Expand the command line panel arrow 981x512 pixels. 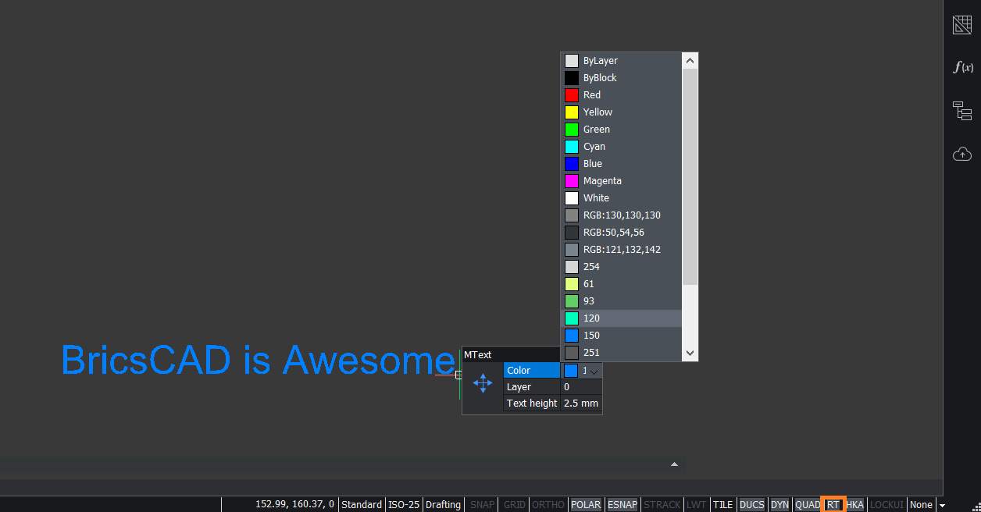pyautogui.click(x=675, y=464)
